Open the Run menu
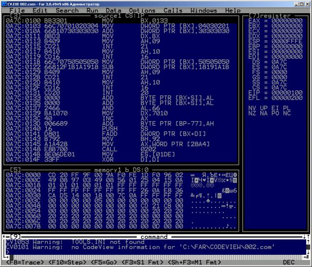 pos(92,10)
